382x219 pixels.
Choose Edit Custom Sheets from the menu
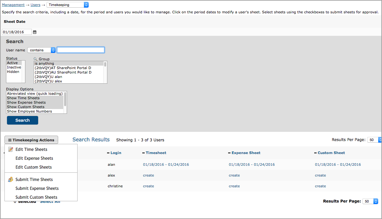coord(34,167)
